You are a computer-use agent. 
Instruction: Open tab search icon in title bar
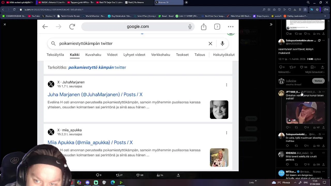[x=308, y=2]
